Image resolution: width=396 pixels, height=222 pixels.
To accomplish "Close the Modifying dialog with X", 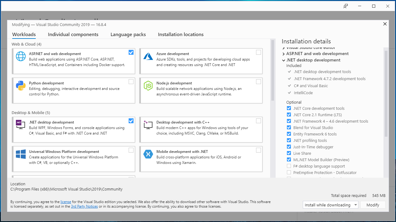I will pos(385,24).
